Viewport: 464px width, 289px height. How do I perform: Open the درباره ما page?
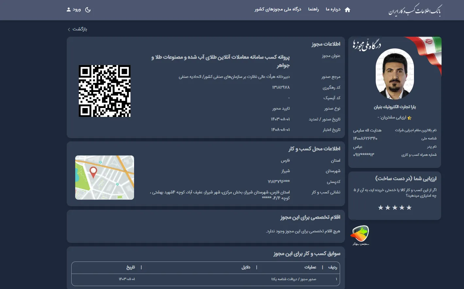pyautogui.click(x=333, y=9)
